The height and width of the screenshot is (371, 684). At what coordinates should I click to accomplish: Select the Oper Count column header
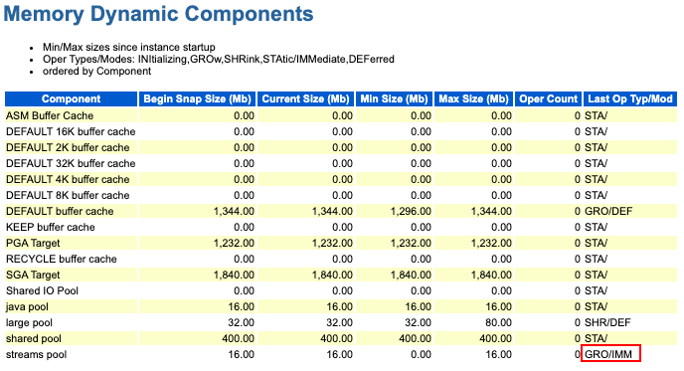tap(549, 99)
